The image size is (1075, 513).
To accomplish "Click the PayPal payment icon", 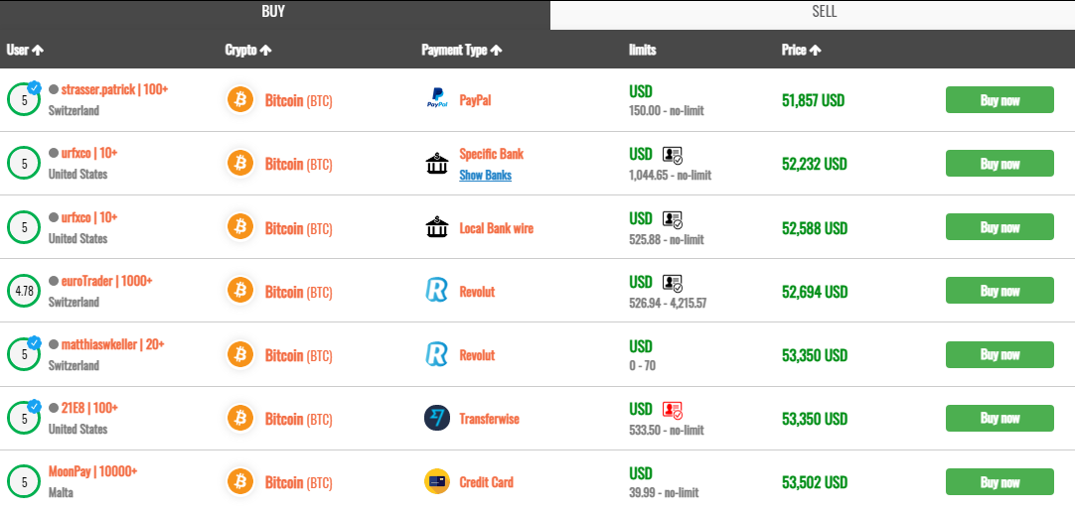I will tap(437, 99).
